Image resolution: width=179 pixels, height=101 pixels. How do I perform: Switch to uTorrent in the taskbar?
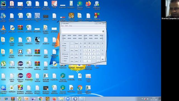click(20, 99)
